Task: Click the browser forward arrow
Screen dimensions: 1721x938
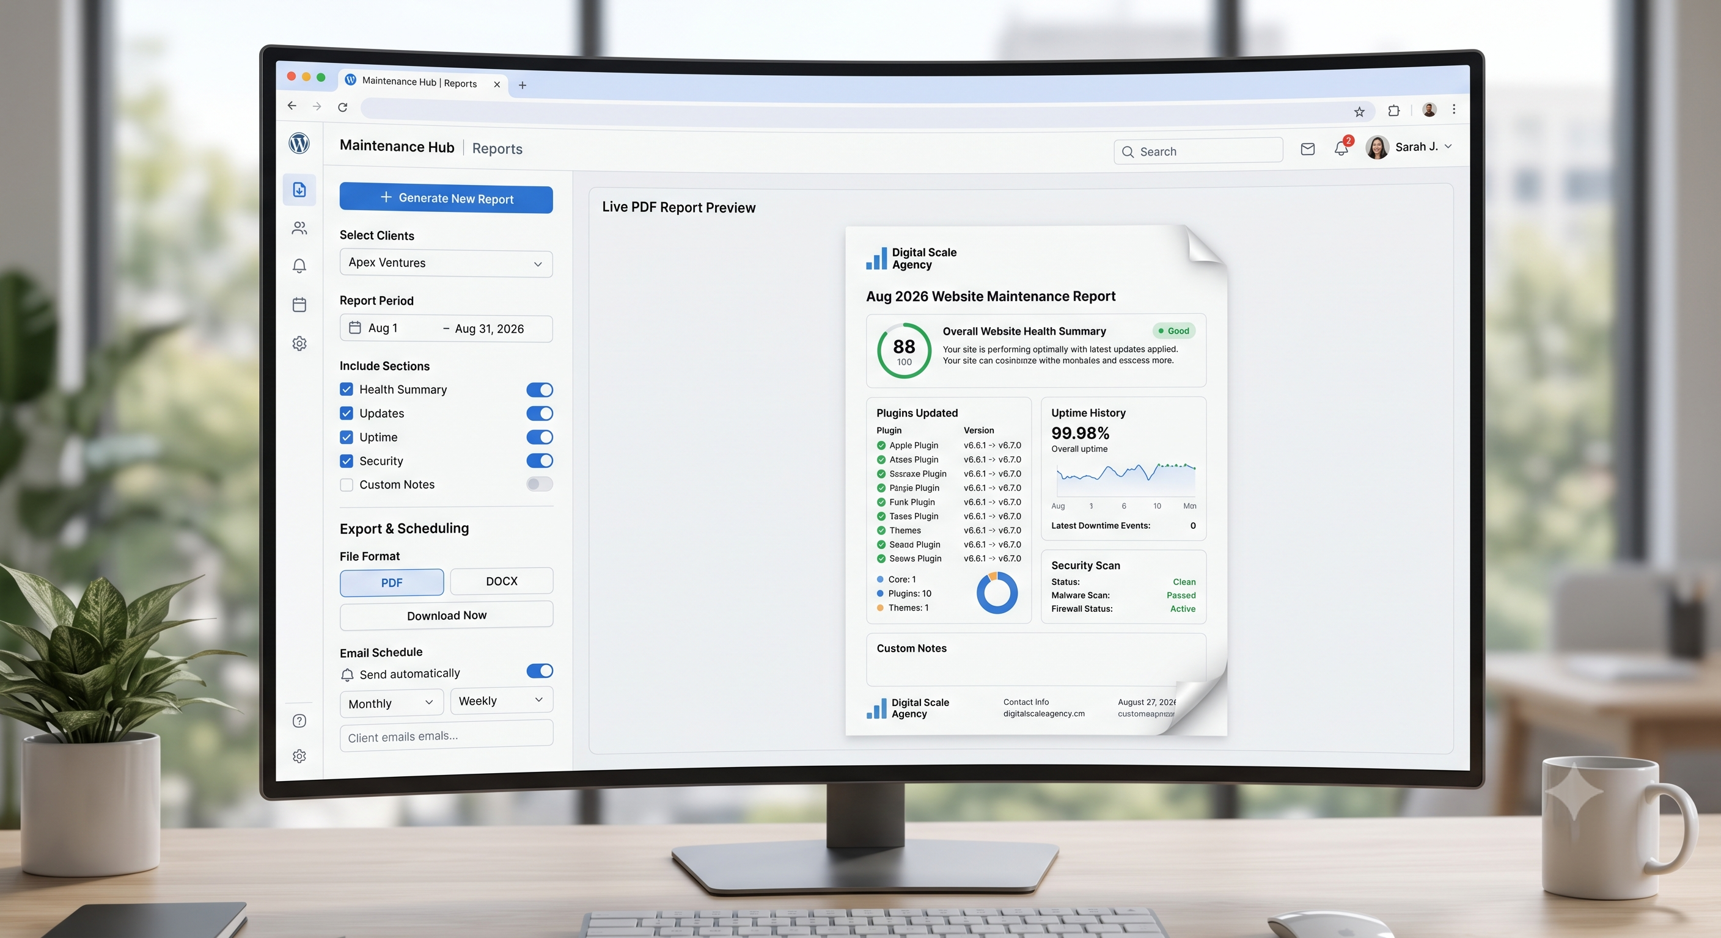Action: coord(317,106)
